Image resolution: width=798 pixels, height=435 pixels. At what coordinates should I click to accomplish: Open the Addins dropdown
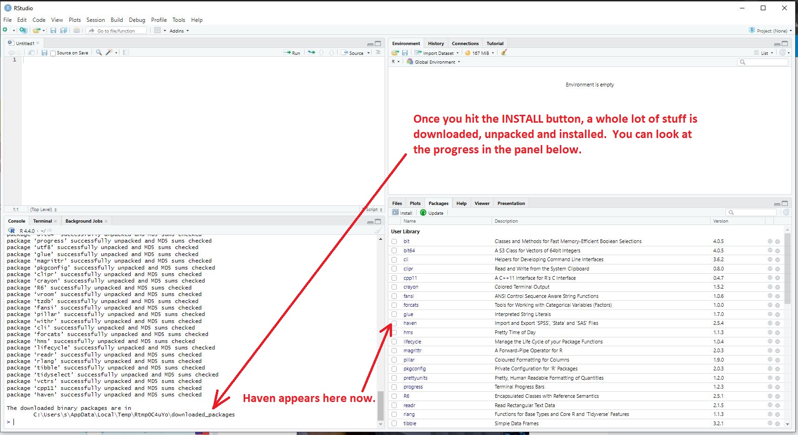179,31
